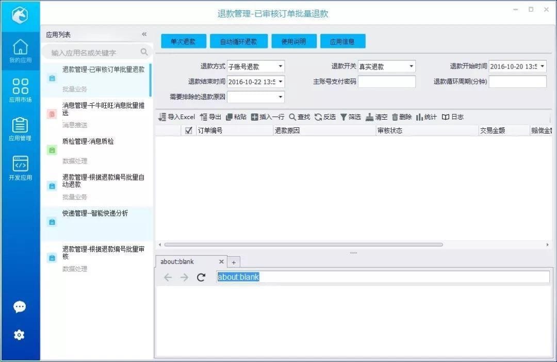The image size is (557, 362).
Task: Click the 反选 invert selection icon
Action: click(x=325, y=117)
